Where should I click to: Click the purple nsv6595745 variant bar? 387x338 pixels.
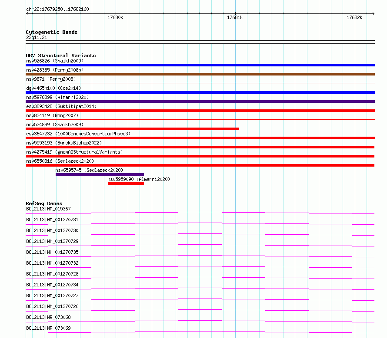pos(100,174)
